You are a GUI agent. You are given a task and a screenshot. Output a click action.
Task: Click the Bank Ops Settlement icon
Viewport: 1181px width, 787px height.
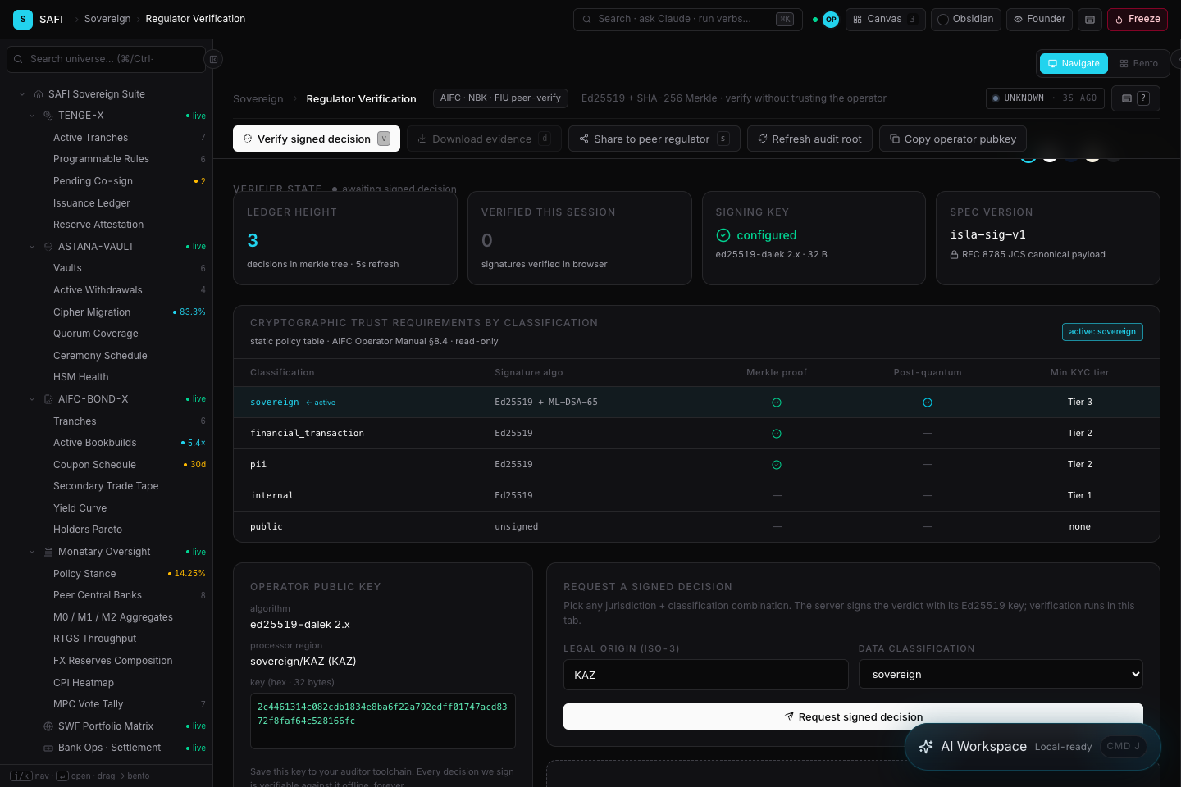(x=48, y=748)
